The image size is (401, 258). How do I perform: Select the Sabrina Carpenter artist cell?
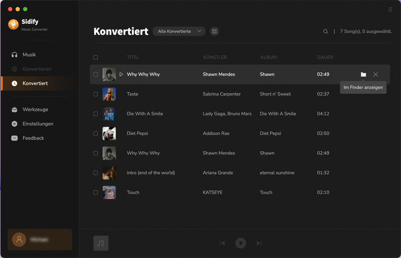[x=222, y=94]
